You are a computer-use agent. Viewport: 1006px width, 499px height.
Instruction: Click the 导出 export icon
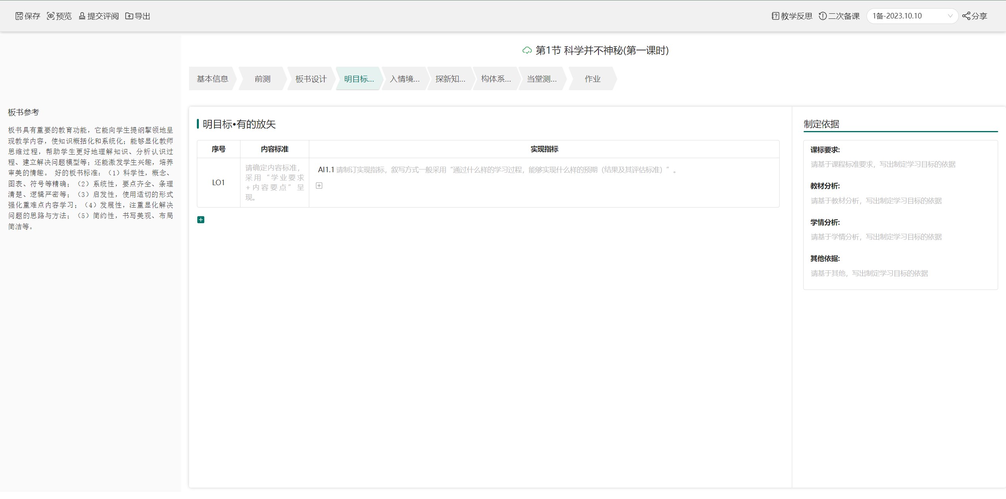click(x=129, y=16)
